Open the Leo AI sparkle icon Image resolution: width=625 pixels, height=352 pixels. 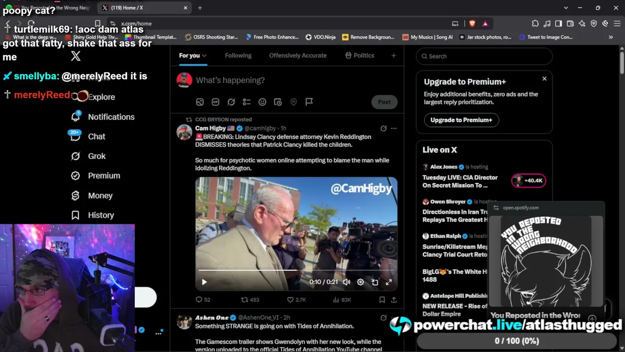click(x=582, y=23)
